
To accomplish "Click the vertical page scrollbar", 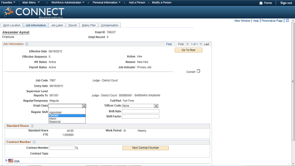I will pyautogui.click(x=293, y=81).
